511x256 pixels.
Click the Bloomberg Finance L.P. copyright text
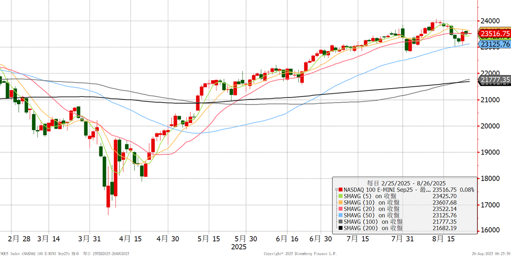[300, 253]
